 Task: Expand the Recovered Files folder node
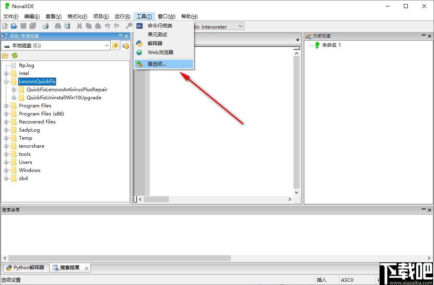(6, 122)
